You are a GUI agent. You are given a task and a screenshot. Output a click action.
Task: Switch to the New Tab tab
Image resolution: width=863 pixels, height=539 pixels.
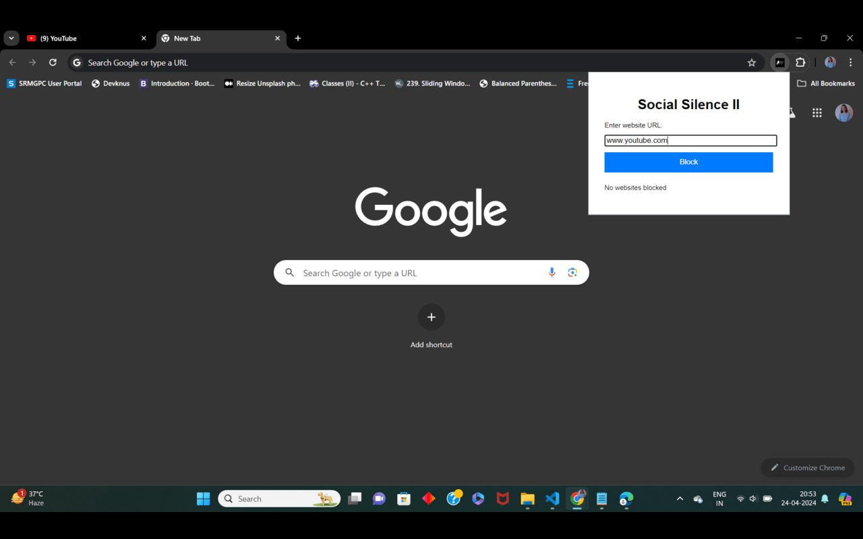221,38
